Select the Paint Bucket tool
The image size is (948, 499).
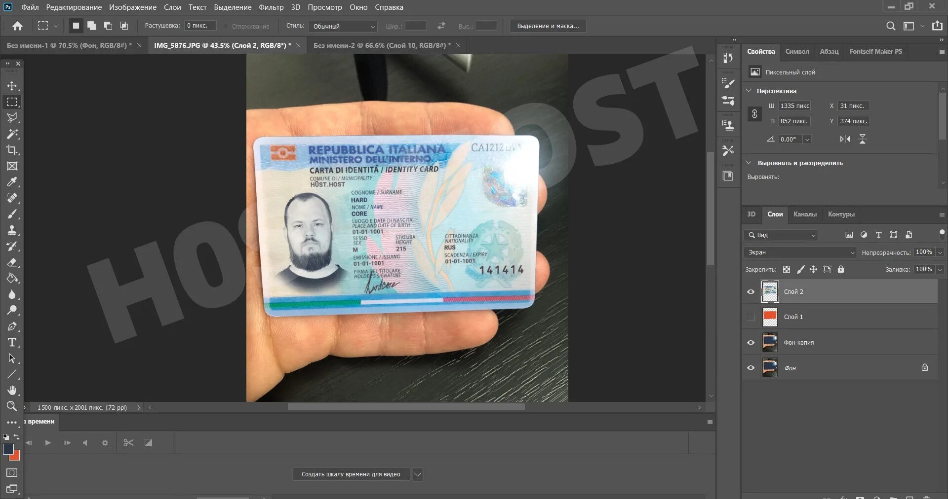pos(12,278)
